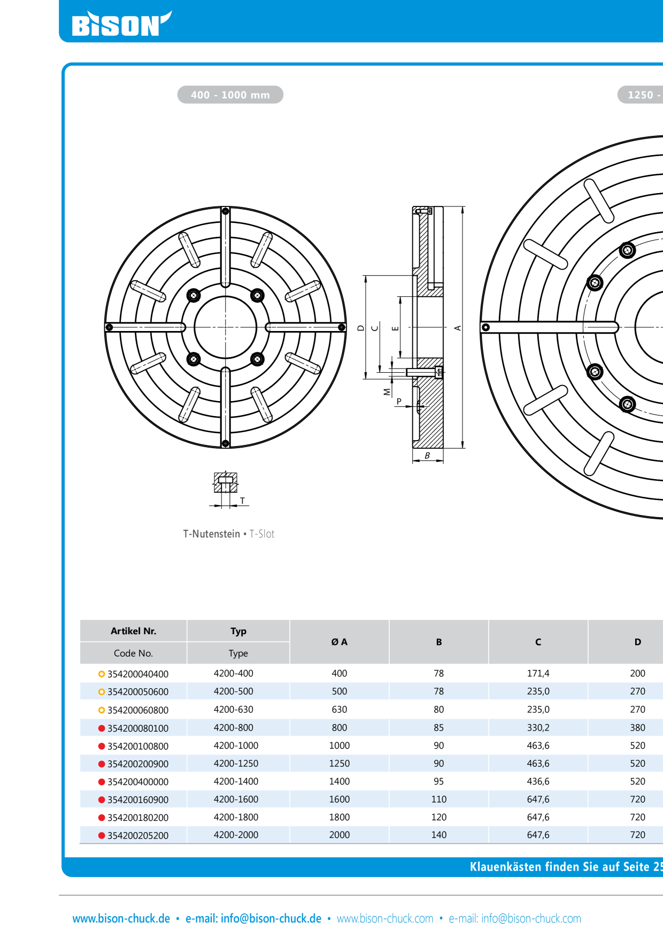
Task: Click the info@bison-chuck.com email link
Action: pyautogui.click(x=531, y=918)
